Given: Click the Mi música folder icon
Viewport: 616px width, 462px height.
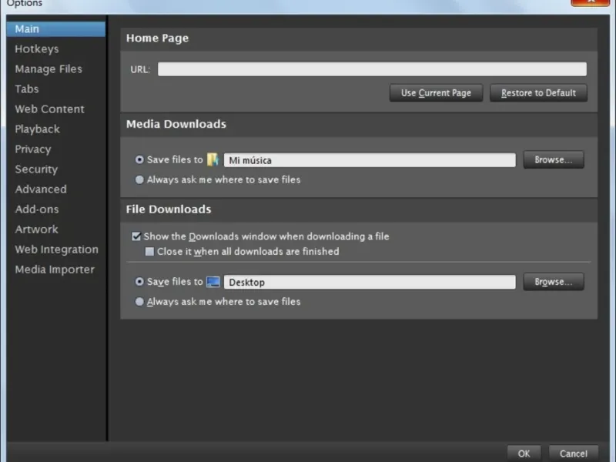Looking at the screenshot, I should point(213,159).
